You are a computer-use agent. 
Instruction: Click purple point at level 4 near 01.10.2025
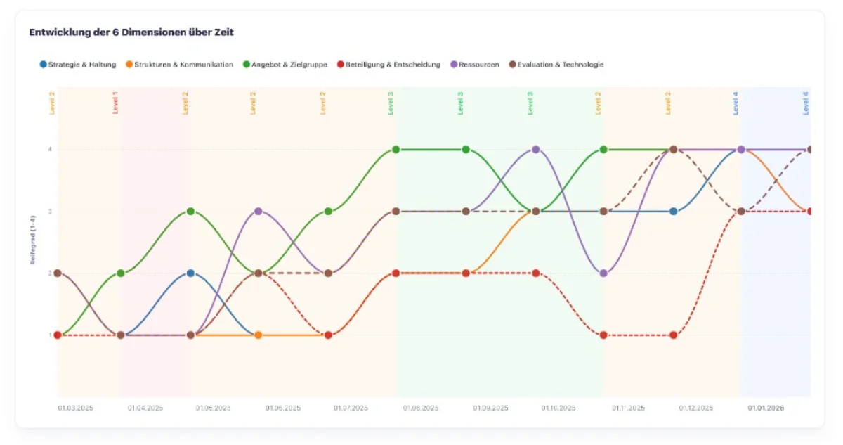pyautogui.click(x=535, y=149)
